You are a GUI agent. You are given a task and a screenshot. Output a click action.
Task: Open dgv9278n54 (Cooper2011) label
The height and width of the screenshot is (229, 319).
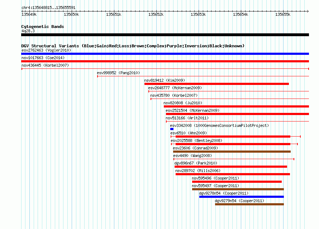[x=224, y=193]
